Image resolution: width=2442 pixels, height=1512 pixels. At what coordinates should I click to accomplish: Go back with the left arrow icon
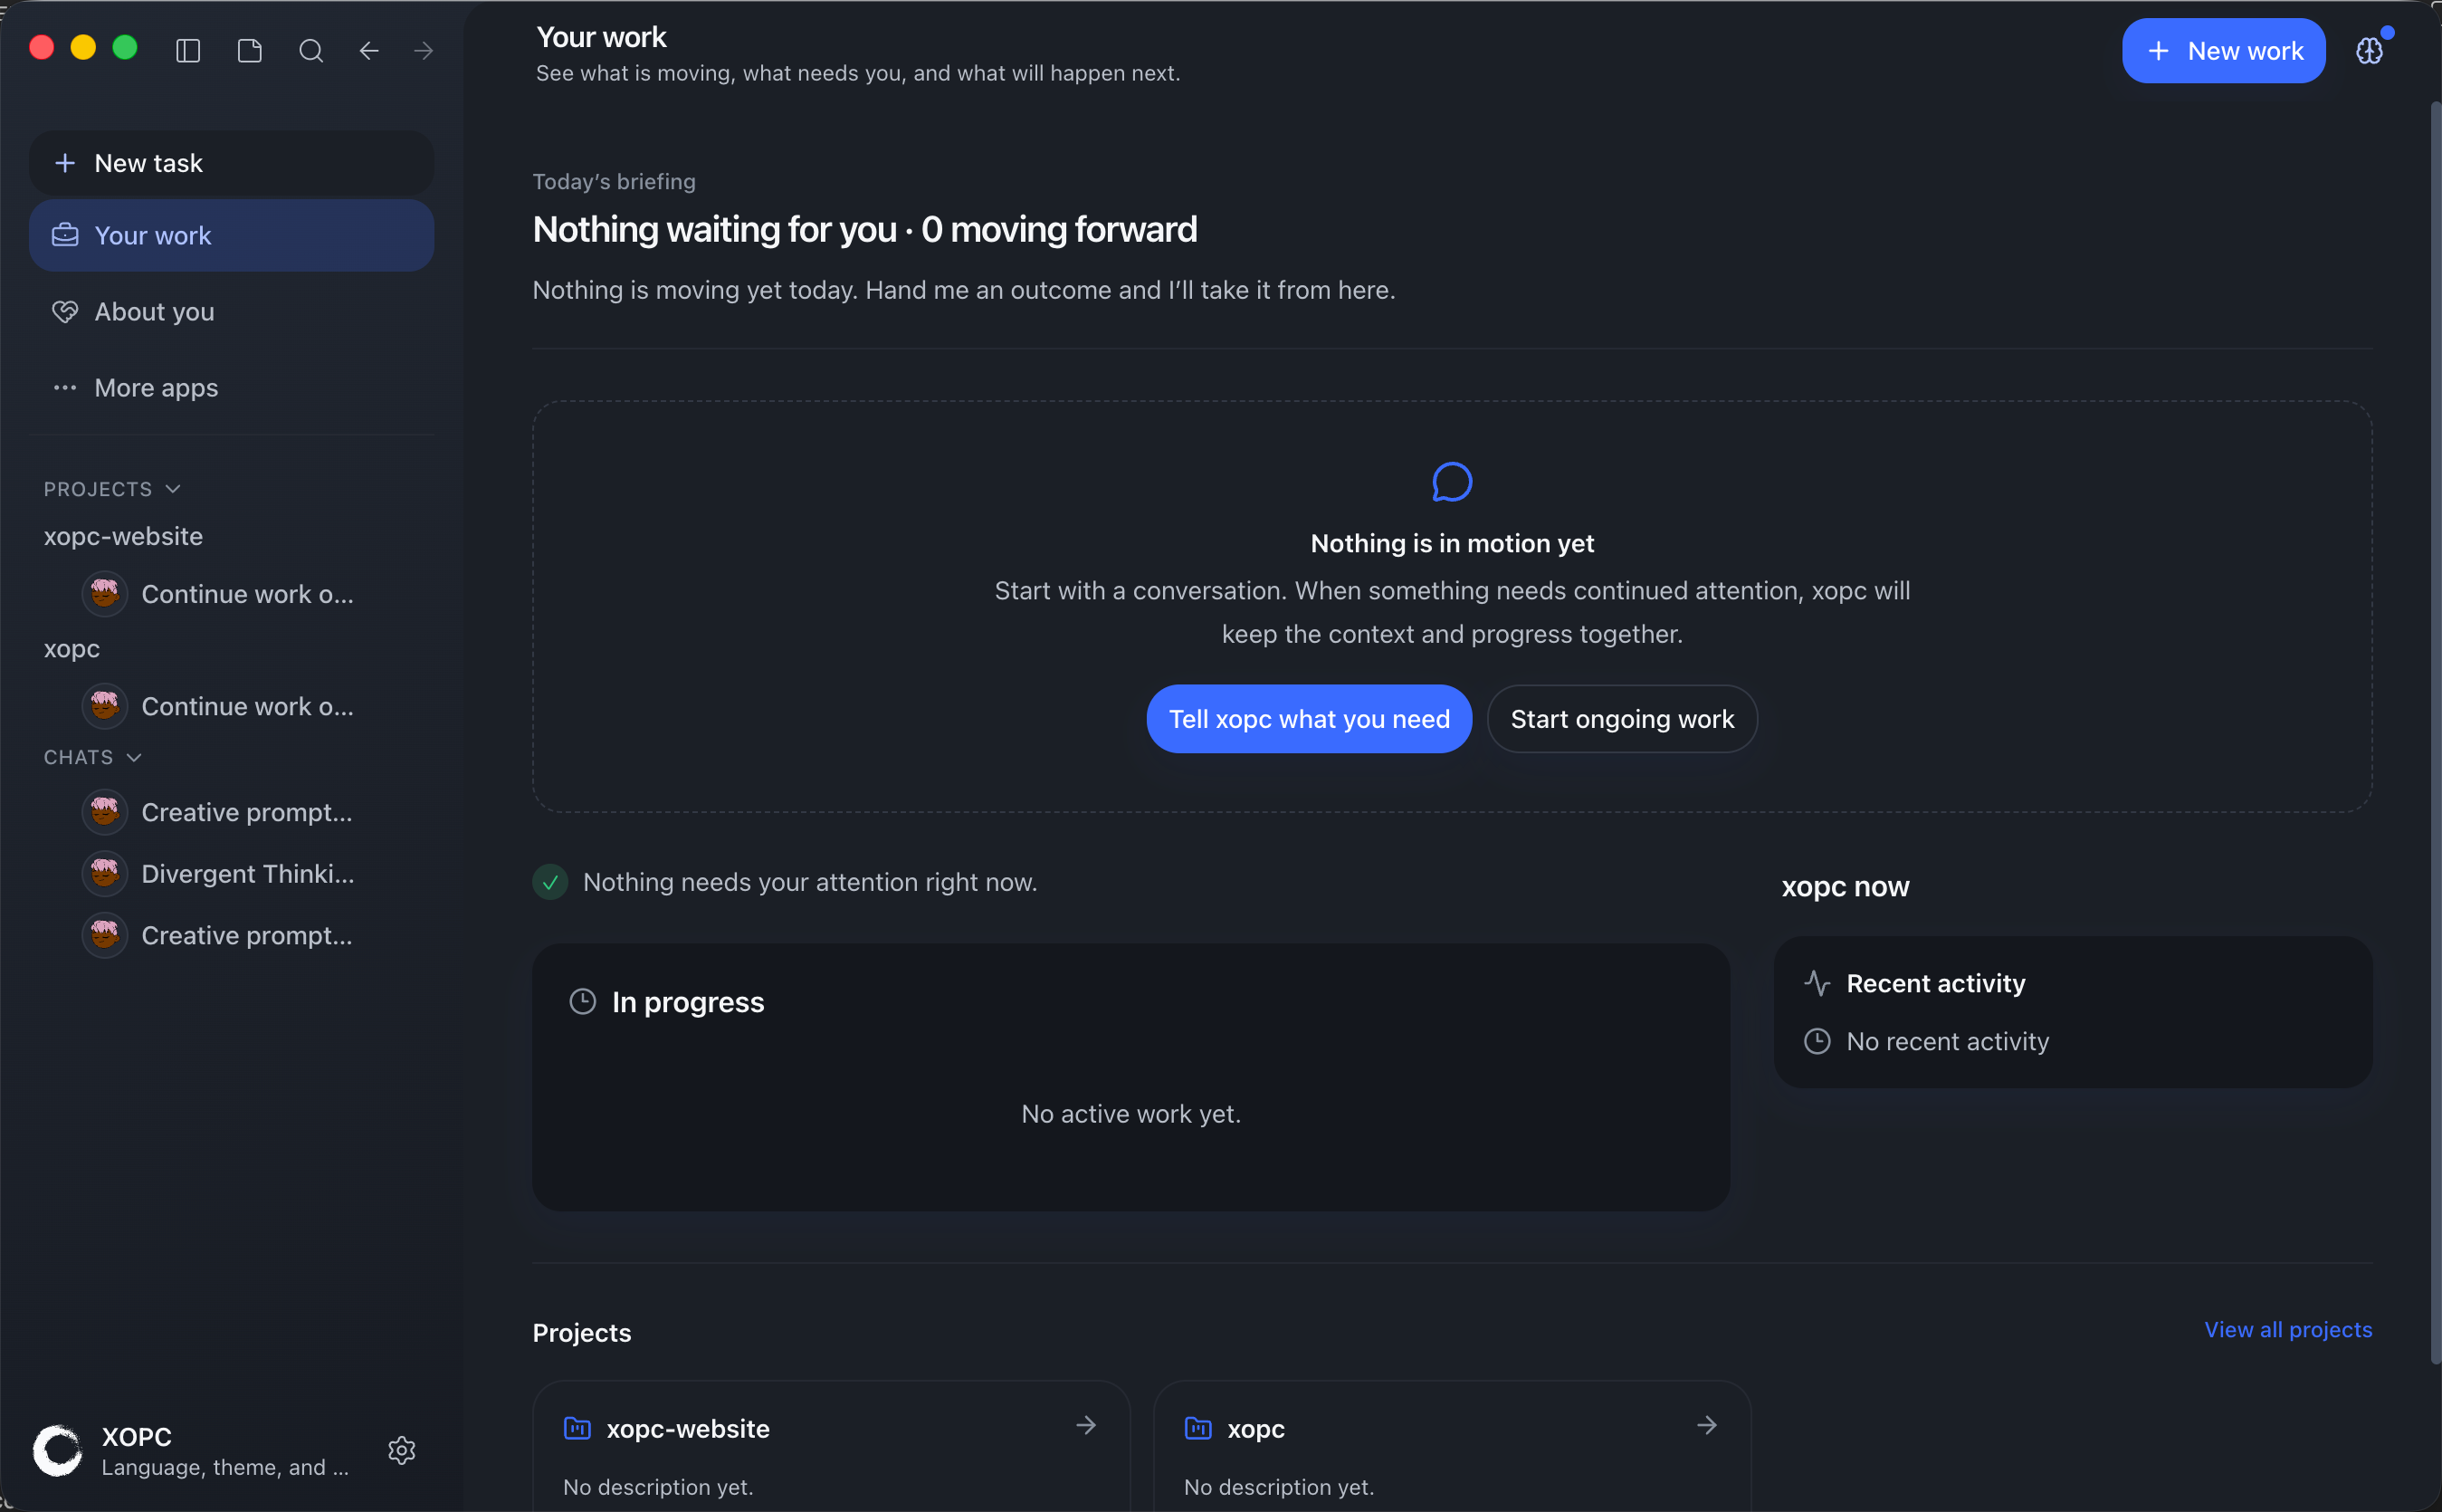[369, 50]
